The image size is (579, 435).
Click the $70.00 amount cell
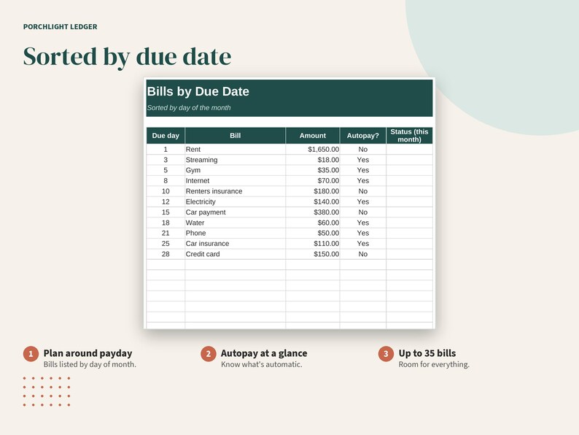(313, 181)
